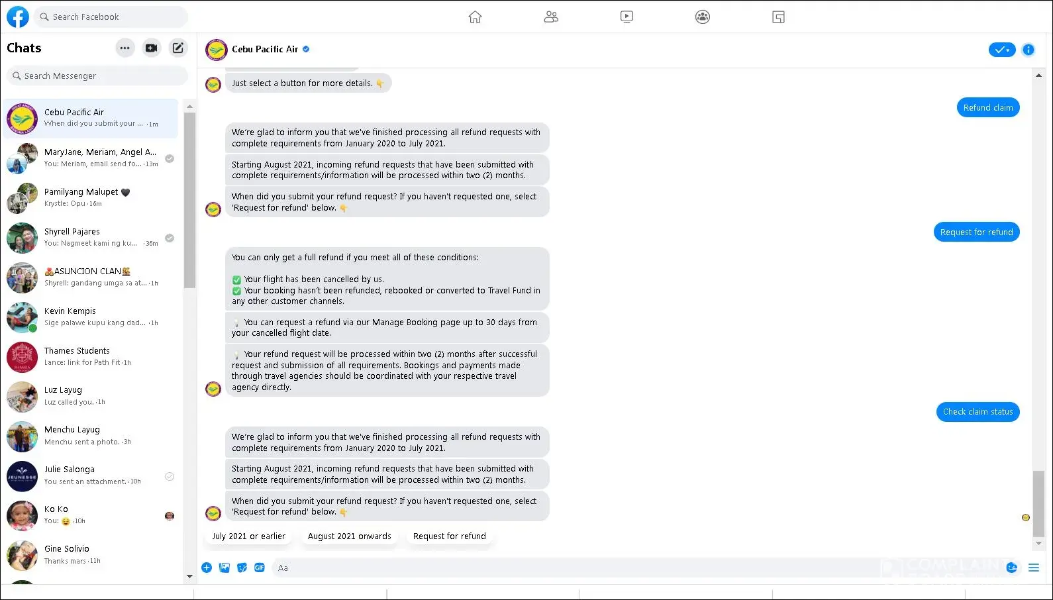1053x600 pixels.
Task: Choose a sticker
Action: click(x=242, y=568)
